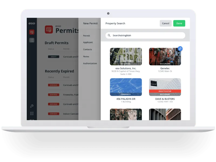This screenshot has height=162, width=216.
Task: Expand the Contacts section in New Permit
Action: [x=87, y=49]
